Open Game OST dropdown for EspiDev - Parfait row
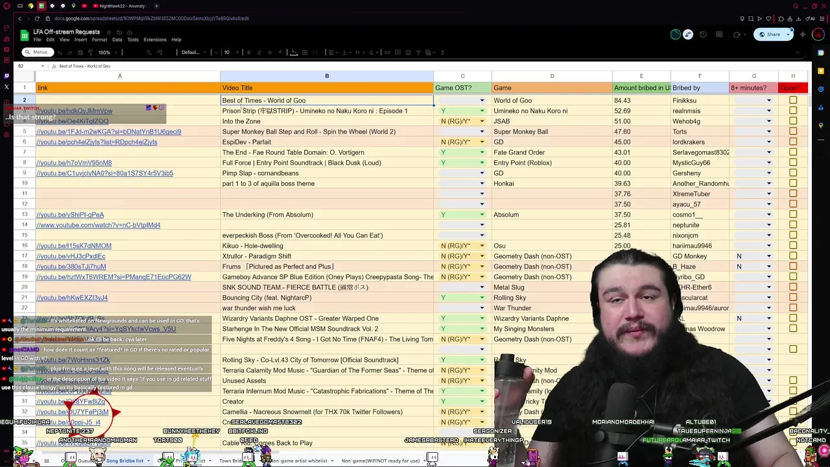The image size is (830, 467). pos(482,142)
